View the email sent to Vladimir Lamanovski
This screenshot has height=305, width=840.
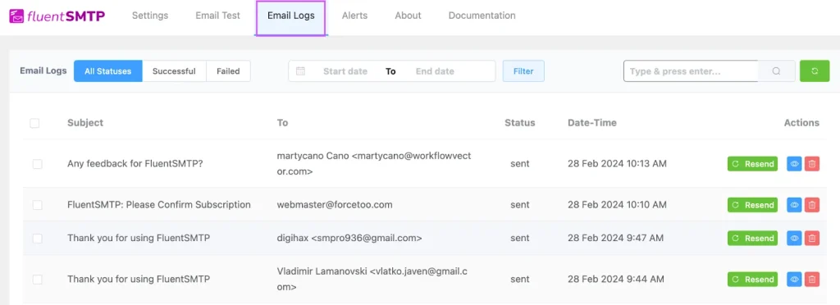point(794,280)
